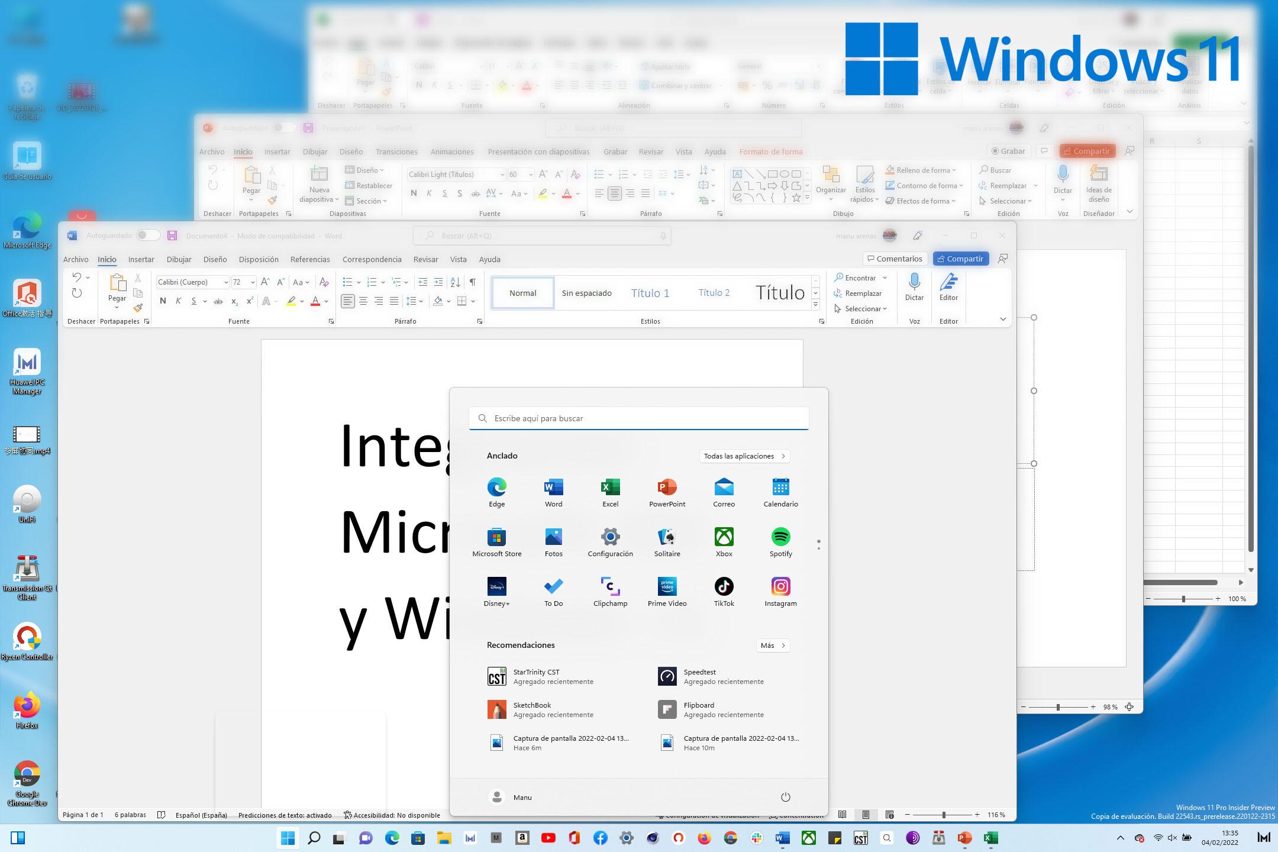Toggle bold (N) in Word ribbon
Viewport: 1278px width, 852px height.
[163, 301]
